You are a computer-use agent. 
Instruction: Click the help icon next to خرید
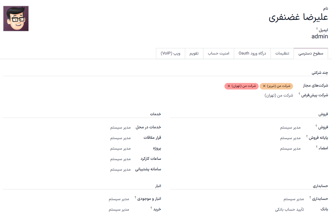(x=151, y=208)
